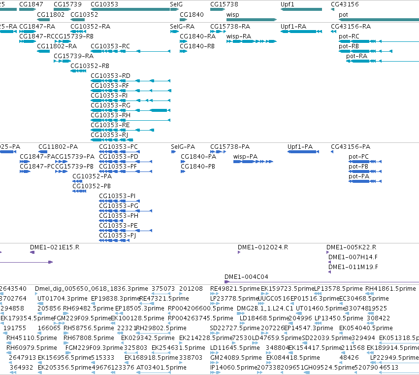Click clone DME1-011M19.F label
Image resolution: width=419 pixels, height=375 pixels.
353,267
